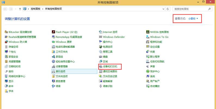Click the 电源选项 icon
Image resolution: width=216 pixels, height=109 pixels.
[x=101, y=47]
